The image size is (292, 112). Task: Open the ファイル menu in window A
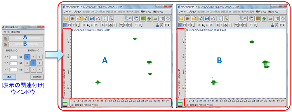(x=67, y=12)
